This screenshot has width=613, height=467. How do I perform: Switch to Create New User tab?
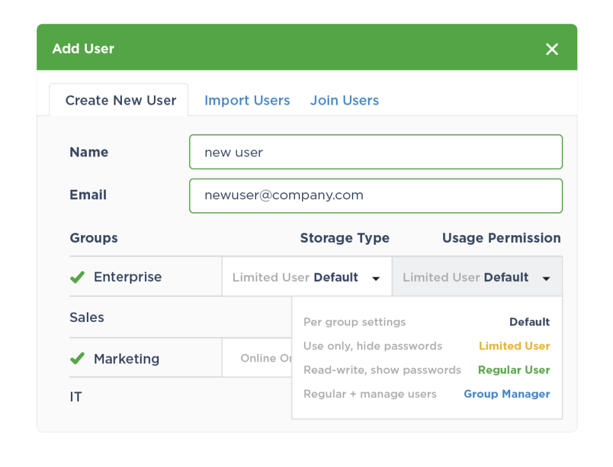(x=120, y=100)
